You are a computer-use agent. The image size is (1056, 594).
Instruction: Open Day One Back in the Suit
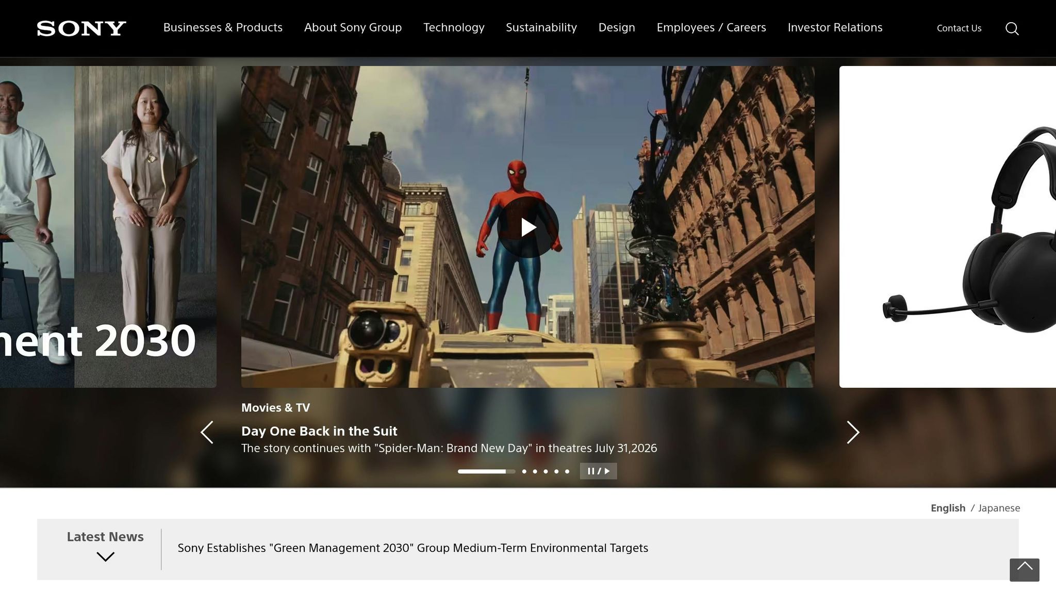coord(319,431)
